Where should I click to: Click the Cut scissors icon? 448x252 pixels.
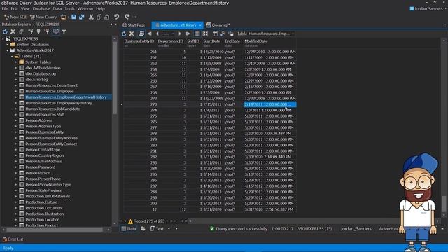(x=91, y=17)
